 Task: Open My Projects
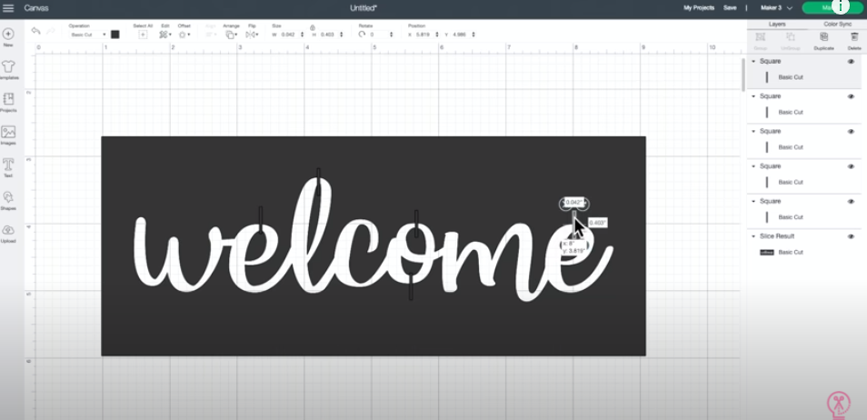click(x=699, y=8)
